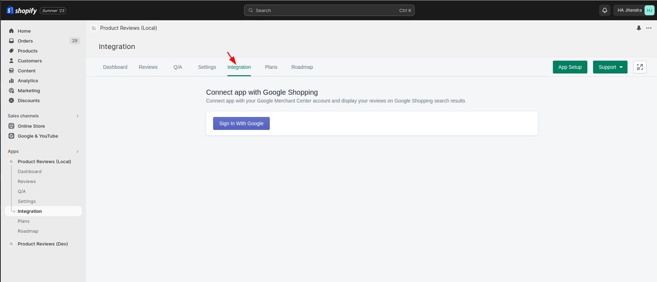
Task: Open the Support dropdown
Action: 610,67
